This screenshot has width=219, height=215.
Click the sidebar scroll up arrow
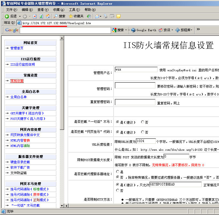(x=62, y=38)
